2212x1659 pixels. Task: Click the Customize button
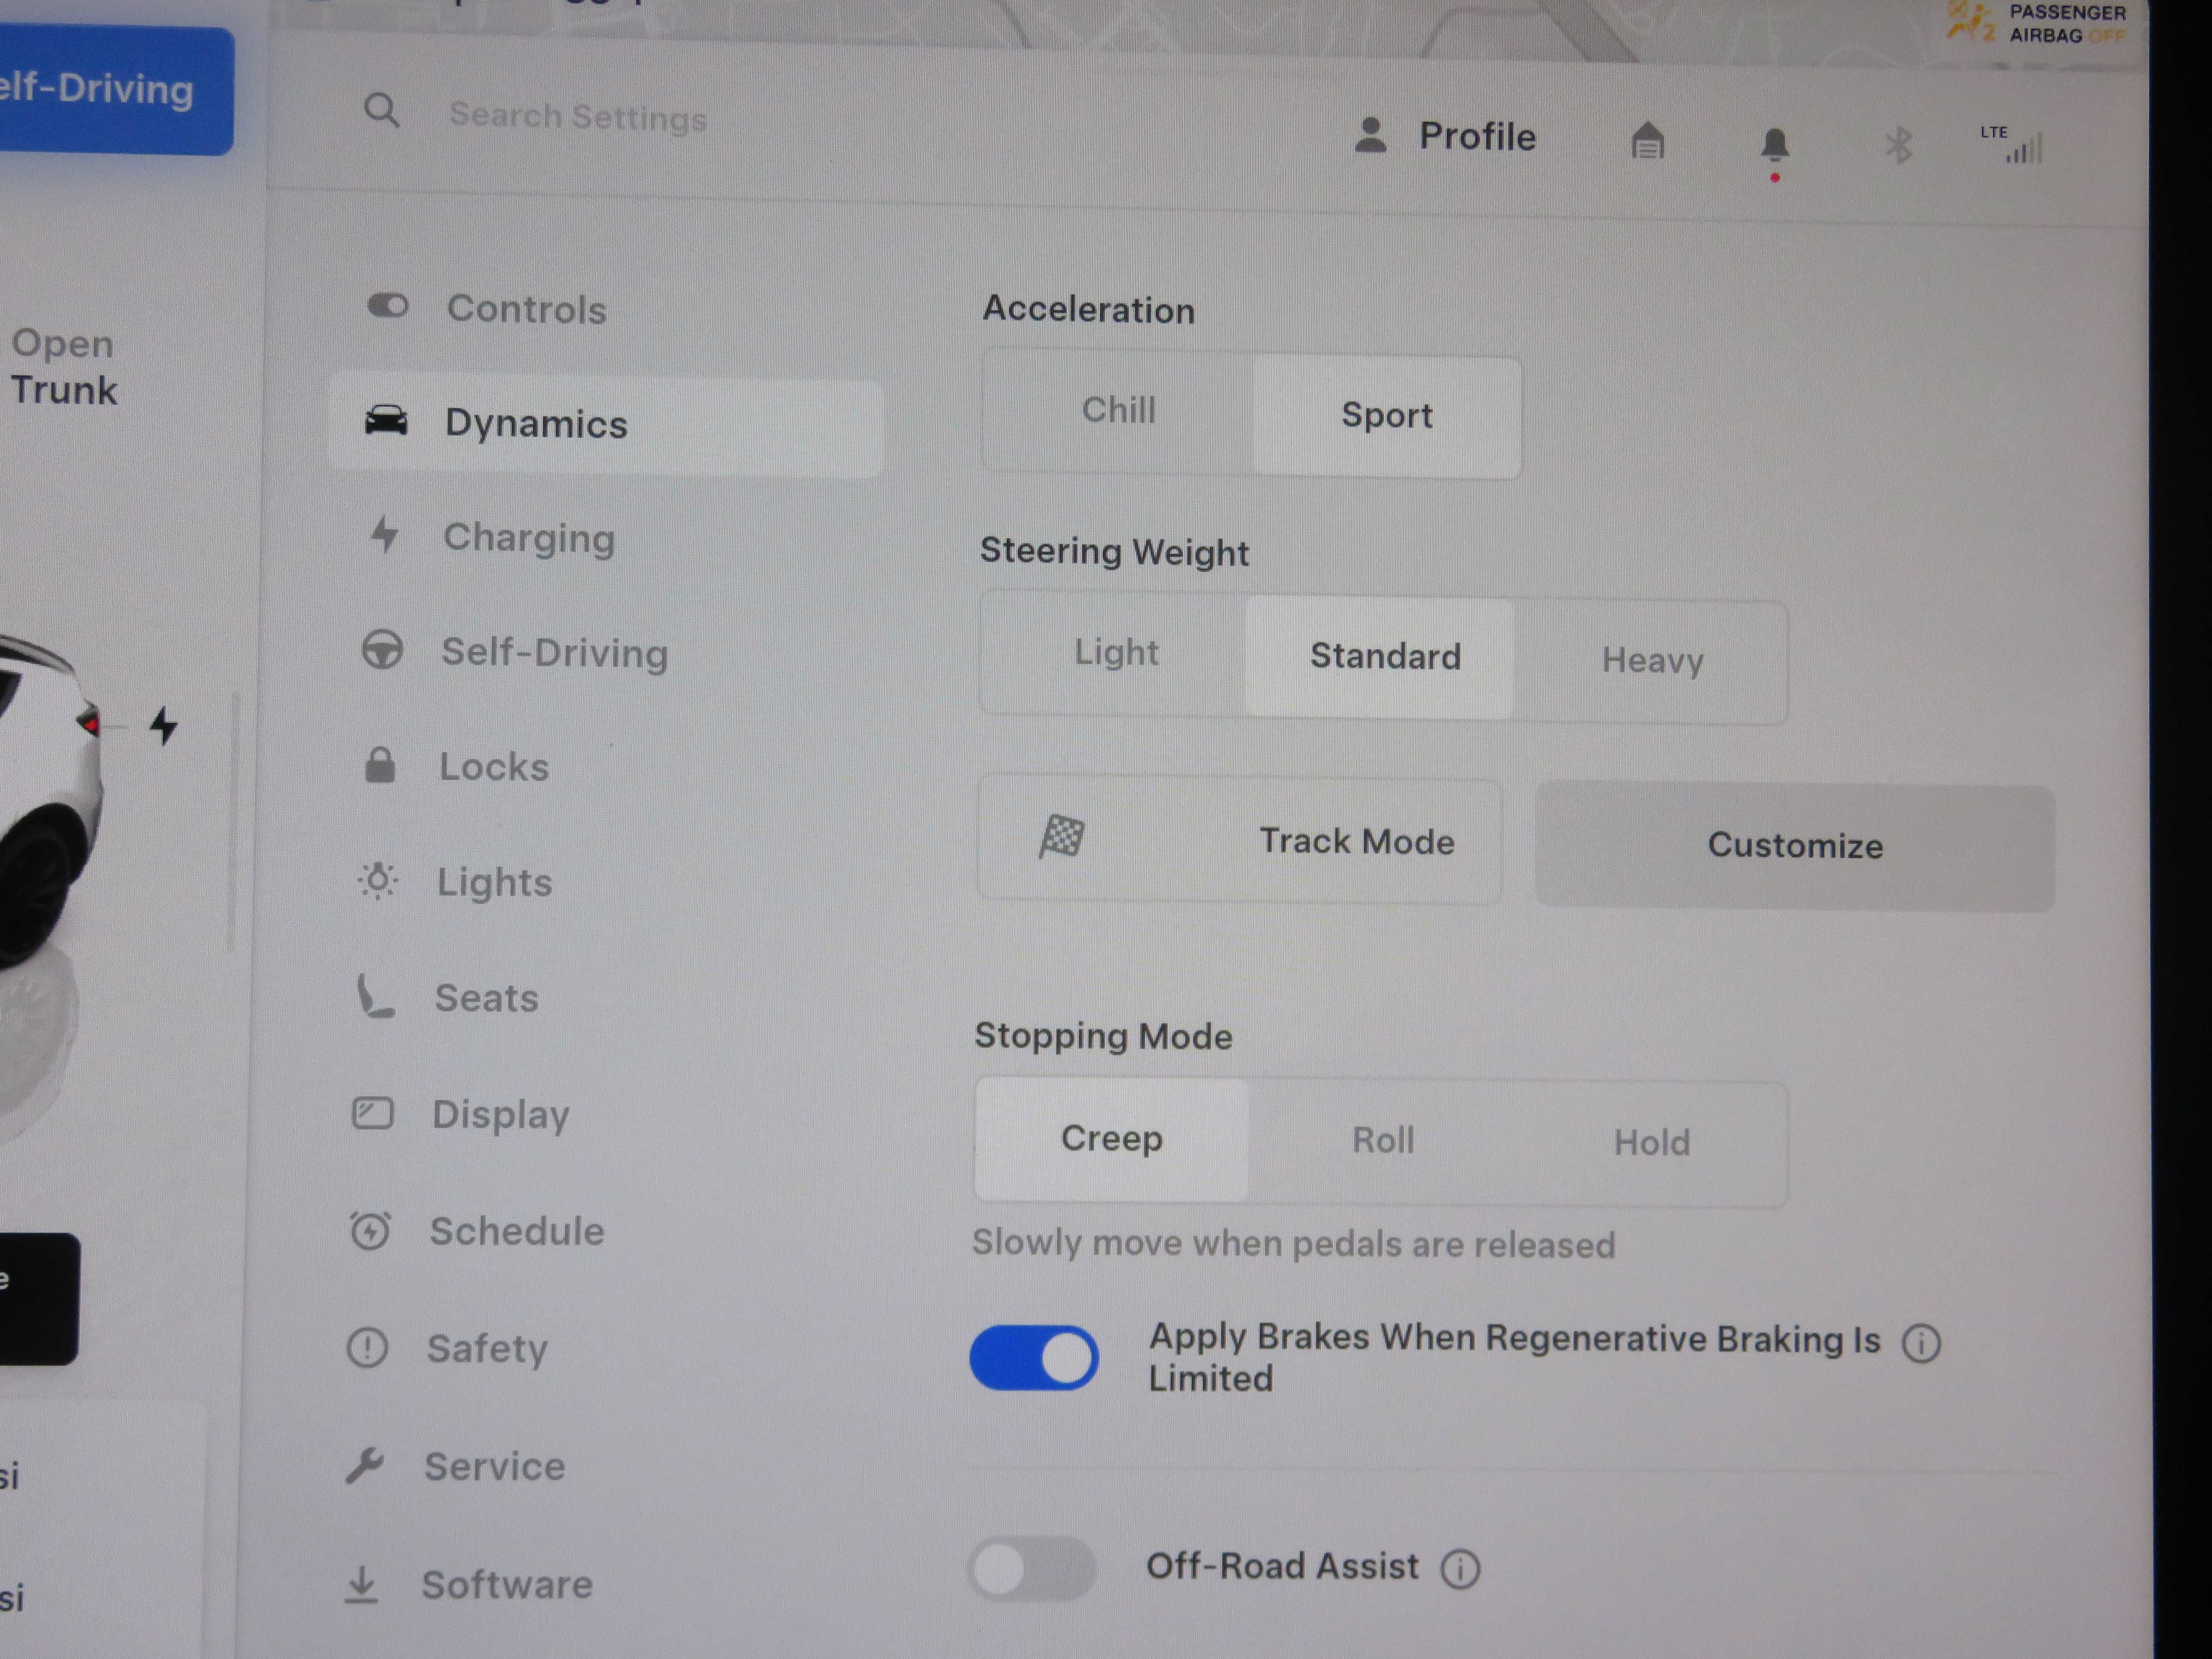pyautogui.click(x=1795, y=846)
